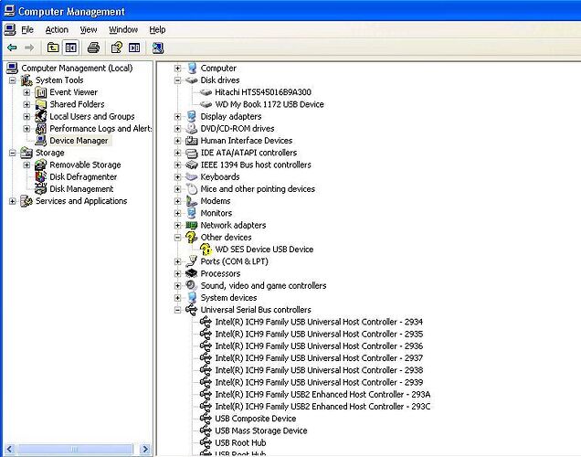Screen dimensions: 581x457
Task: Open the View menu
Action: click(89, 29)
